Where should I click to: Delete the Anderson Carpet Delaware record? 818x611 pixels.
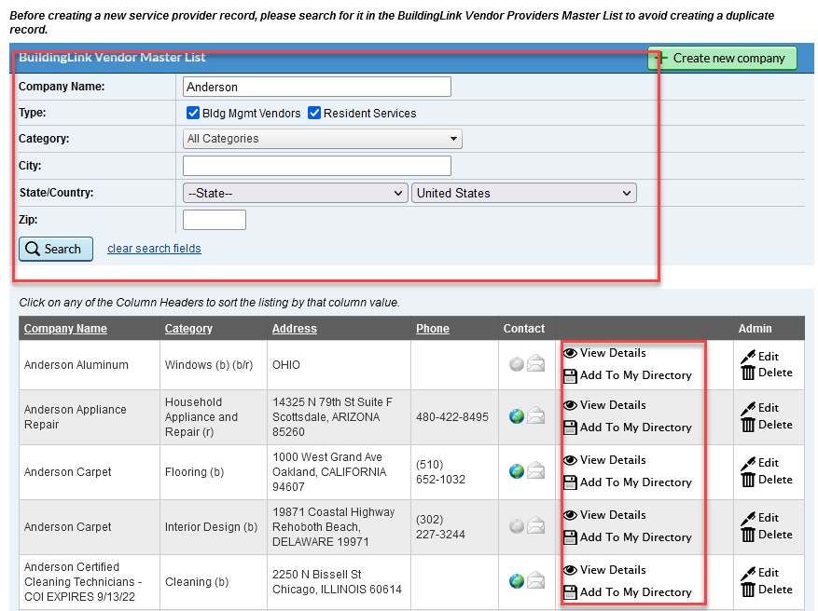(767, 535)
